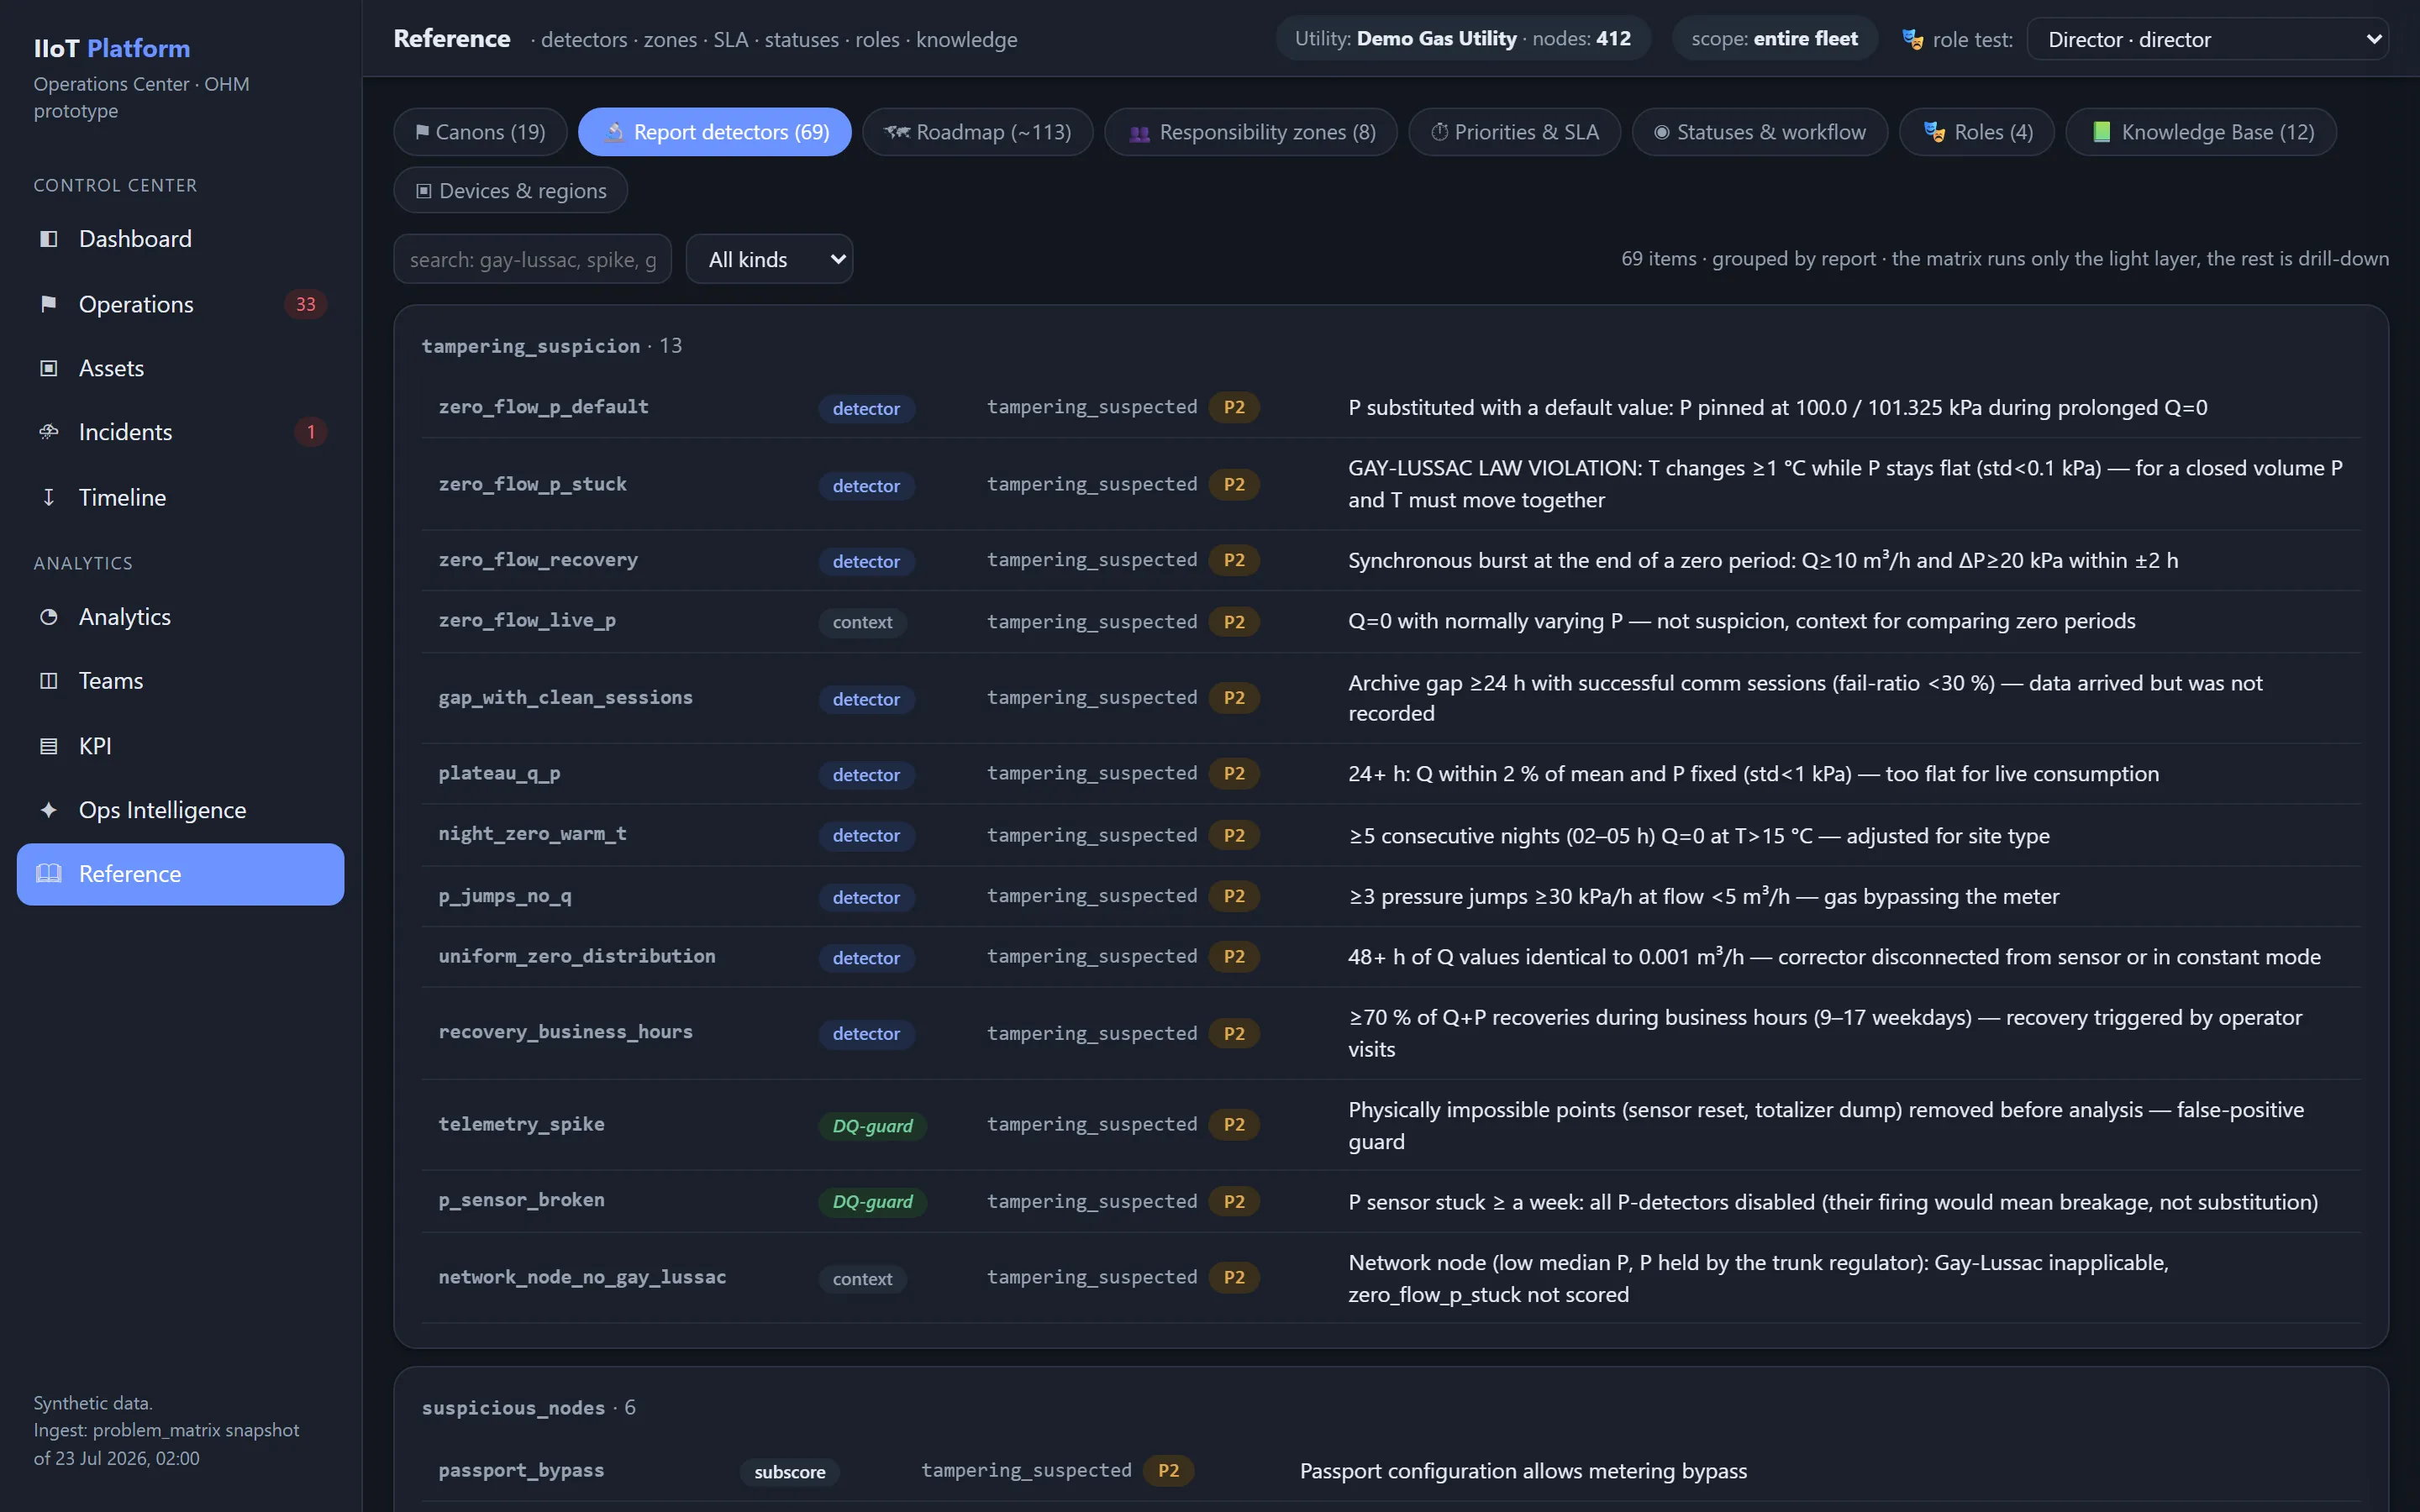2420x1512 pixels.
Task: Open the Priorities & SLA tab
Action: click(x=1514, y=132)
